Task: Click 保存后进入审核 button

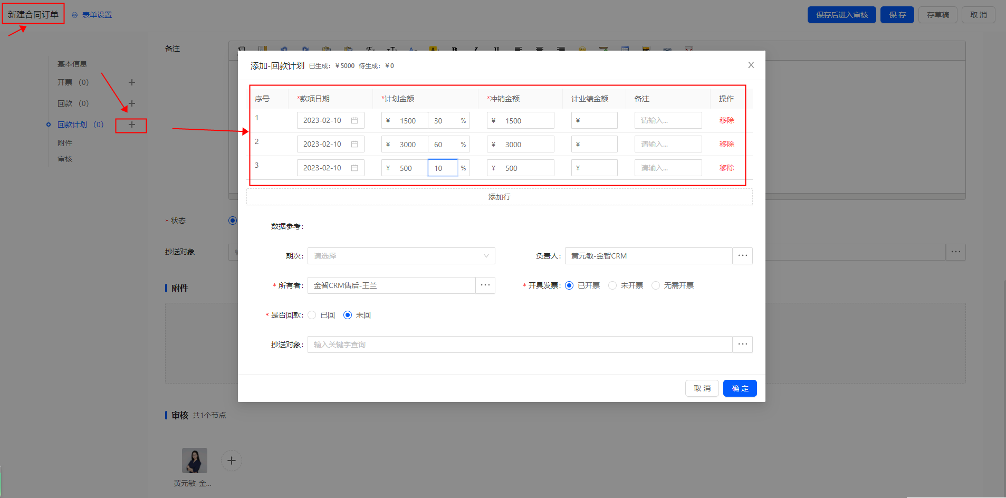Action: pyautogui.click(x=842, y=15)
